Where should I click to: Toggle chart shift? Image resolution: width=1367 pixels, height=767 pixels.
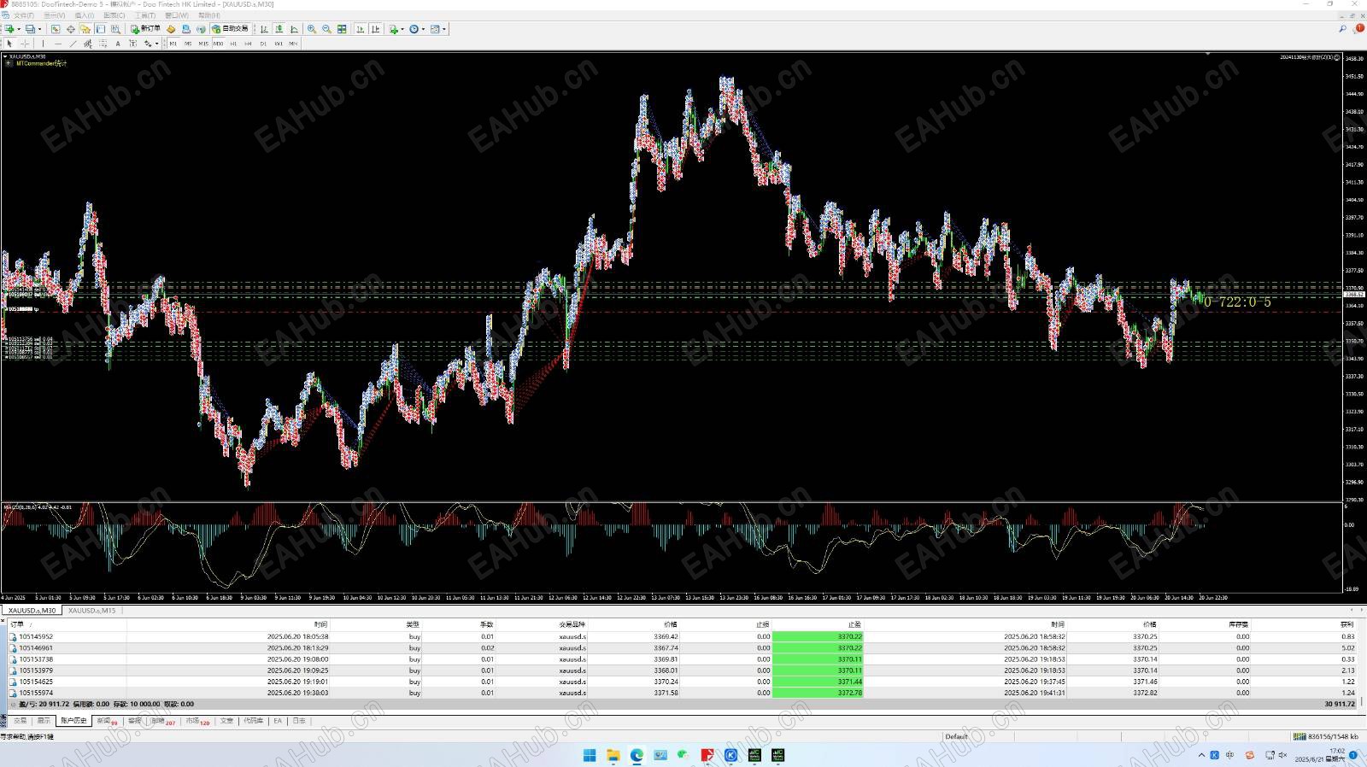click(x=375, y=29)
